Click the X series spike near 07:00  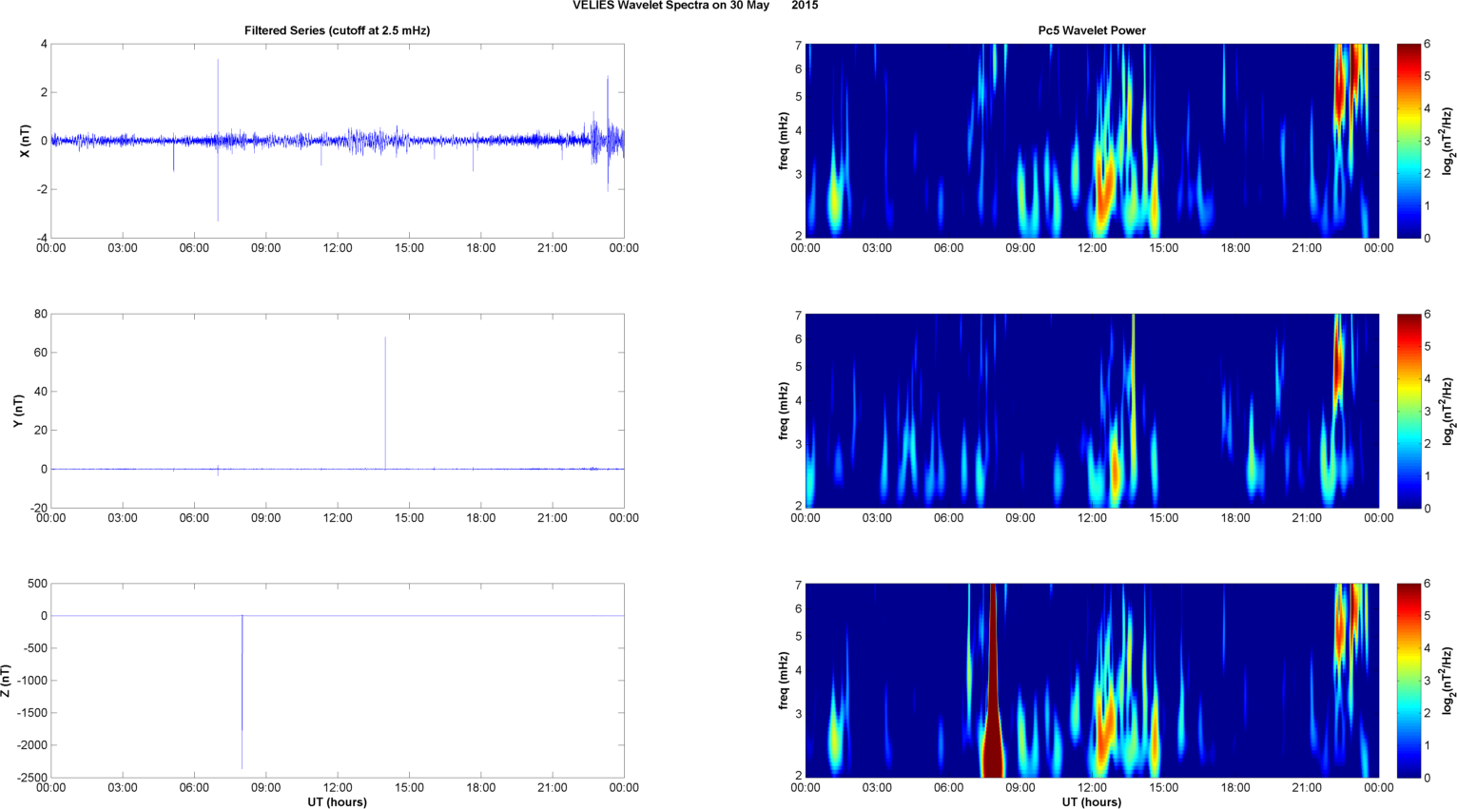pyautogui.click(x=218, y=140)
